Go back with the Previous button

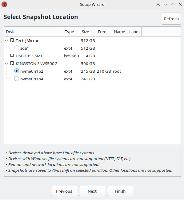[x=64, y=191]
